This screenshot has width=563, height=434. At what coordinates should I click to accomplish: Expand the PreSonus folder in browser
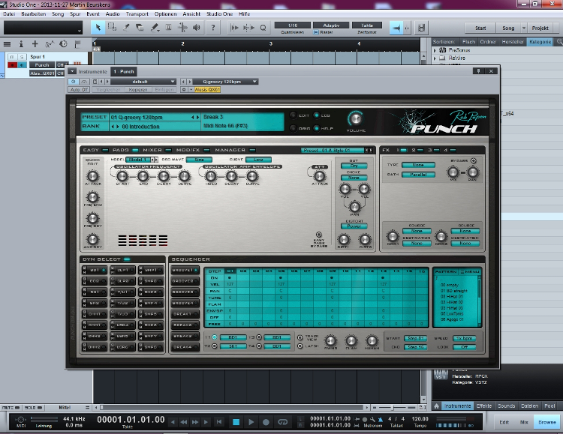click(435, 50)
